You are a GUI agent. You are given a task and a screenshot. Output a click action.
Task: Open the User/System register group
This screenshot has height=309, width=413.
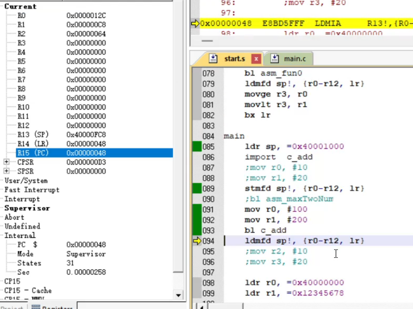[26, 181]
